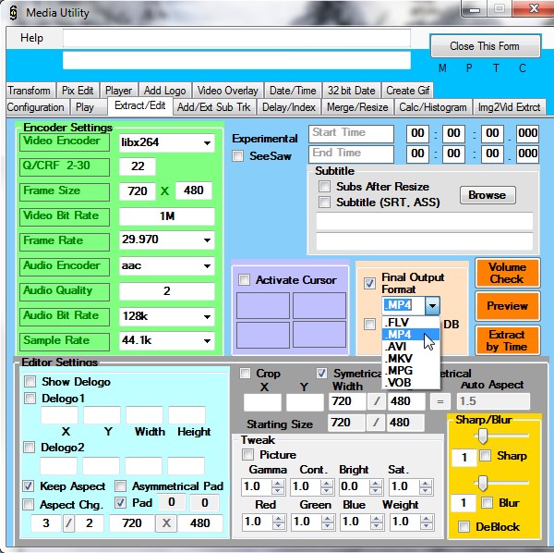Click the Volume Check button
The width and height of the screenshot is (554, 553).
coord(507,273)
